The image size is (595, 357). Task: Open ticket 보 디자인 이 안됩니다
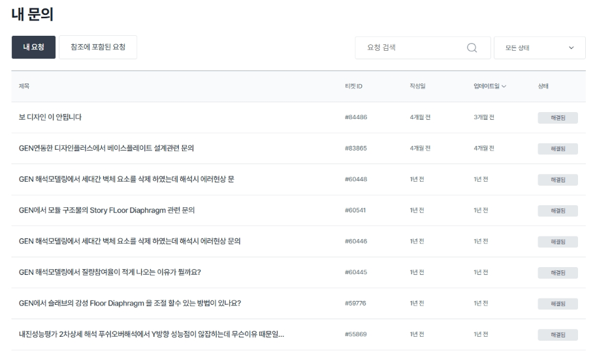[50, 117]
